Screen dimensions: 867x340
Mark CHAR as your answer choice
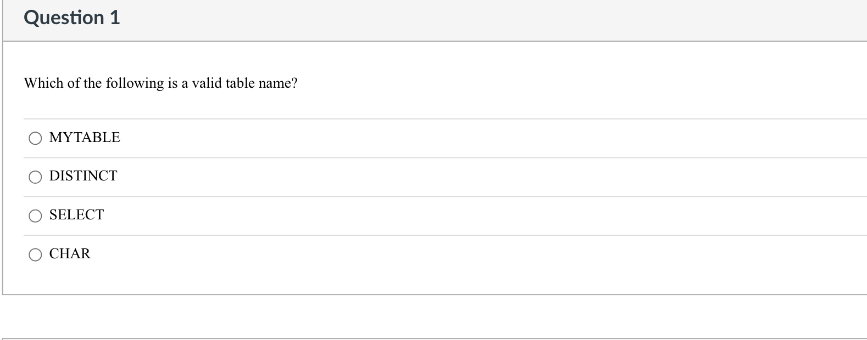pyautogui.click(x=35, y=254)
